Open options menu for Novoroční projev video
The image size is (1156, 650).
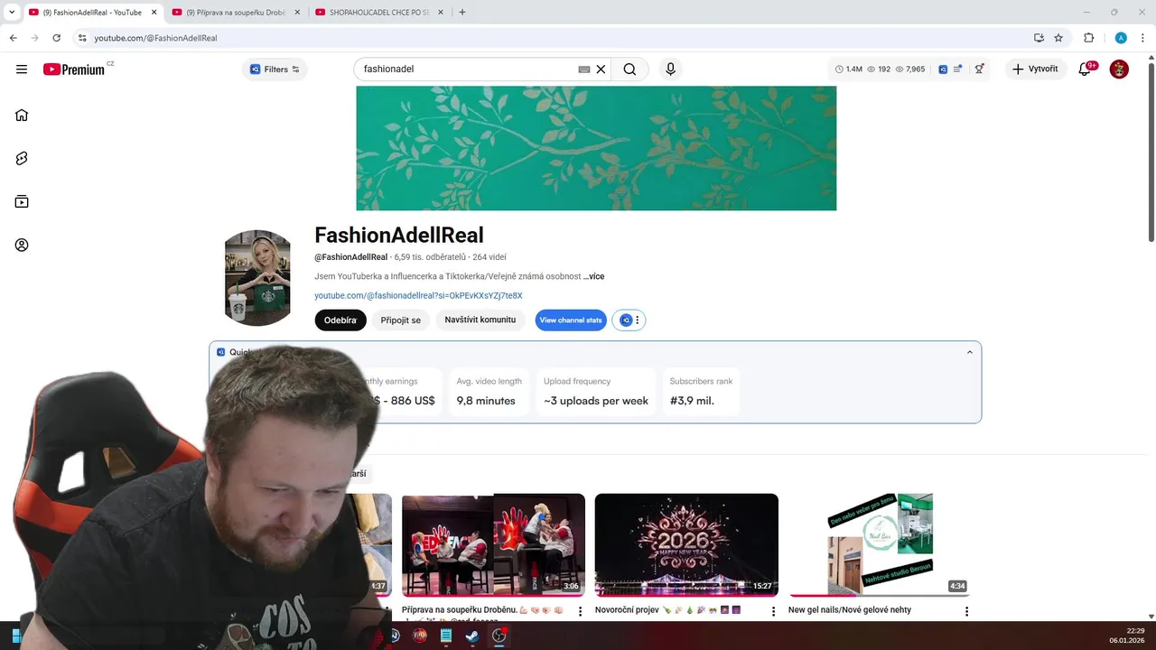[x=774, y=612]
